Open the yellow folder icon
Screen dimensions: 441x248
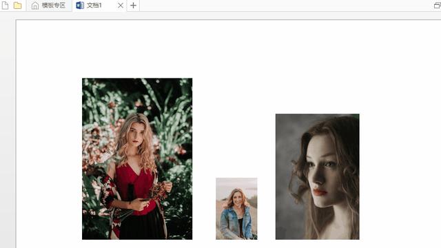point(17,6)
